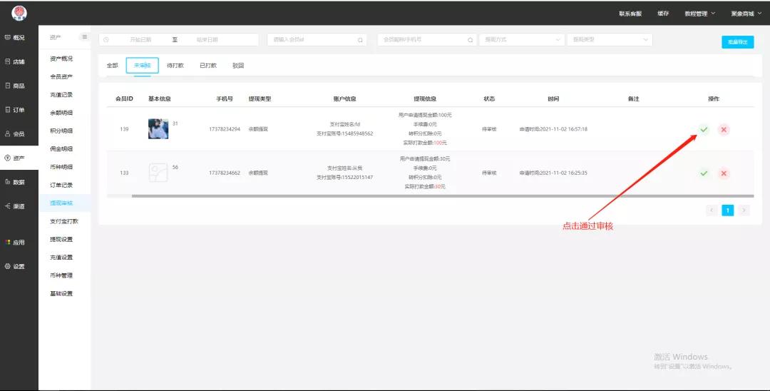
Task: Open 订单记录 in the submenu
Action: coord(61,186)
